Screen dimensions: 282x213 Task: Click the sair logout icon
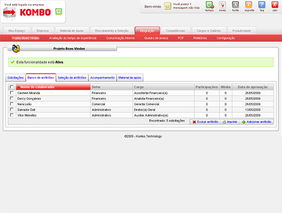point(275,5)
